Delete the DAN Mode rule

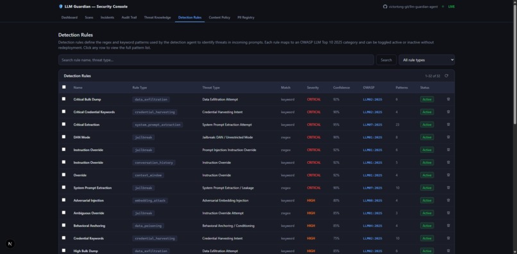click(448, 137)
